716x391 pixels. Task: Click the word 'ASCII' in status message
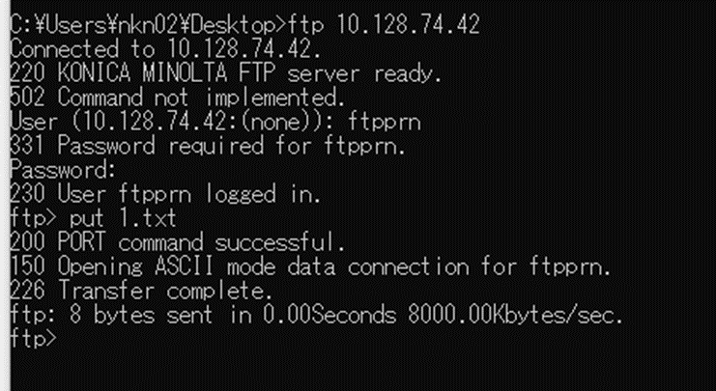click(184, 266)
